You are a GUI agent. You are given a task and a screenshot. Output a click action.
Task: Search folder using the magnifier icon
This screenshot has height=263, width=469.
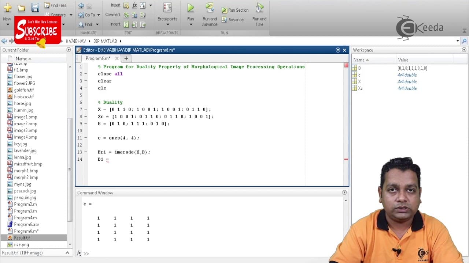(464, 41)
